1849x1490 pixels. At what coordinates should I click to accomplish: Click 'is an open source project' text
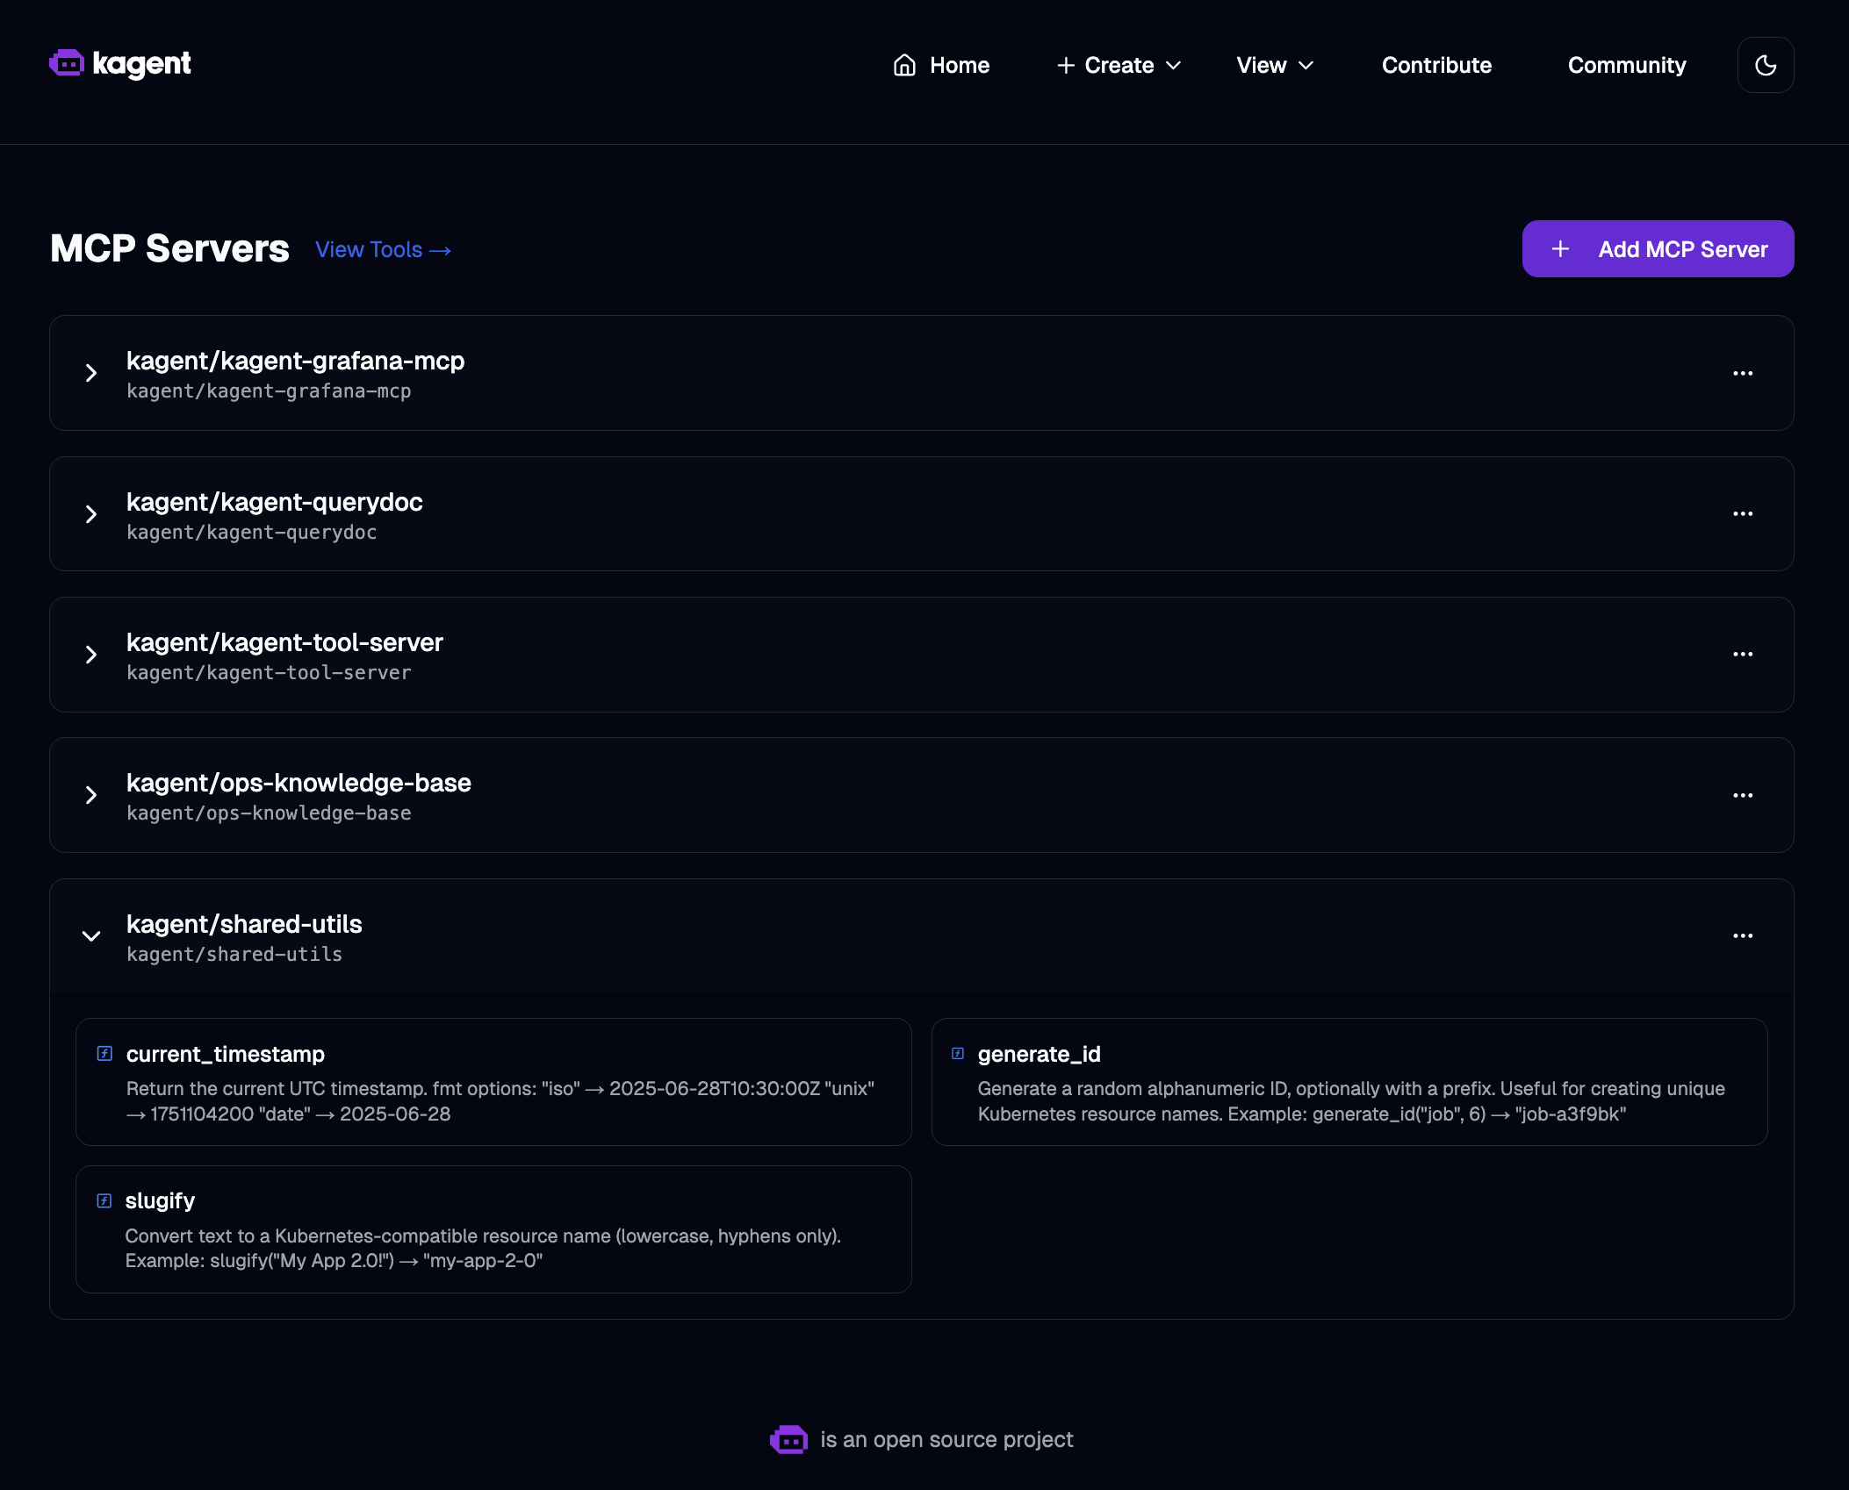coord(946,1440)
